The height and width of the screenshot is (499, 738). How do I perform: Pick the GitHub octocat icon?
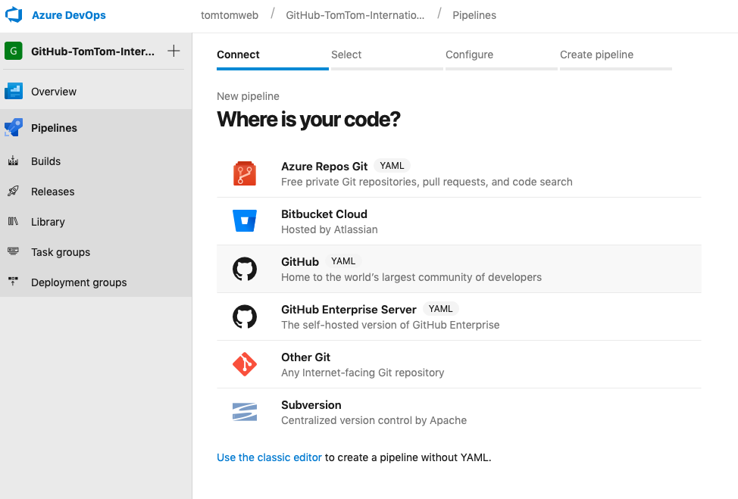click(245, 269)
